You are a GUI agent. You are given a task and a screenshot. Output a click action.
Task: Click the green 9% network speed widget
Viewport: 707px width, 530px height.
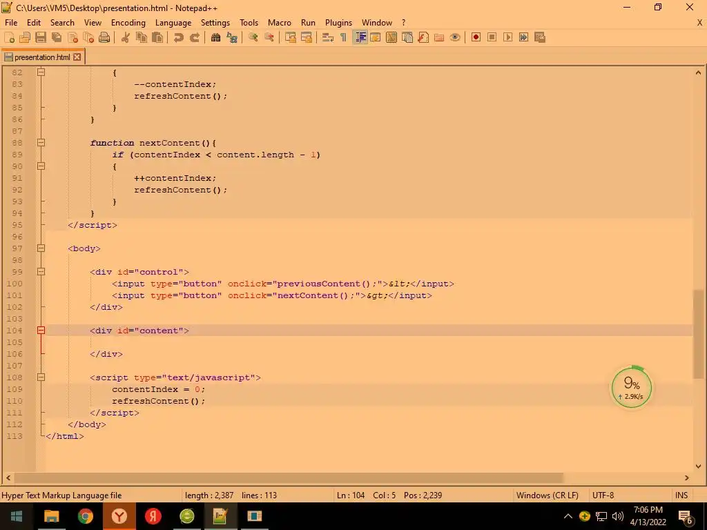(x=631, y=388)
